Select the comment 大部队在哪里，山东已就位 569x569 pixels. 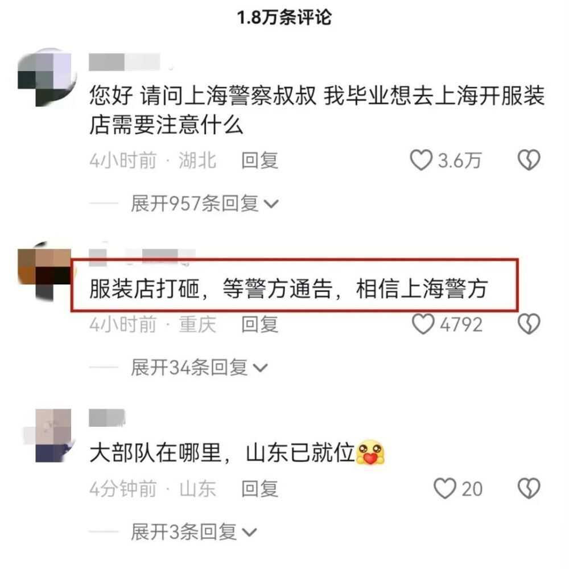pyautogui.click(x=237, y=453)
